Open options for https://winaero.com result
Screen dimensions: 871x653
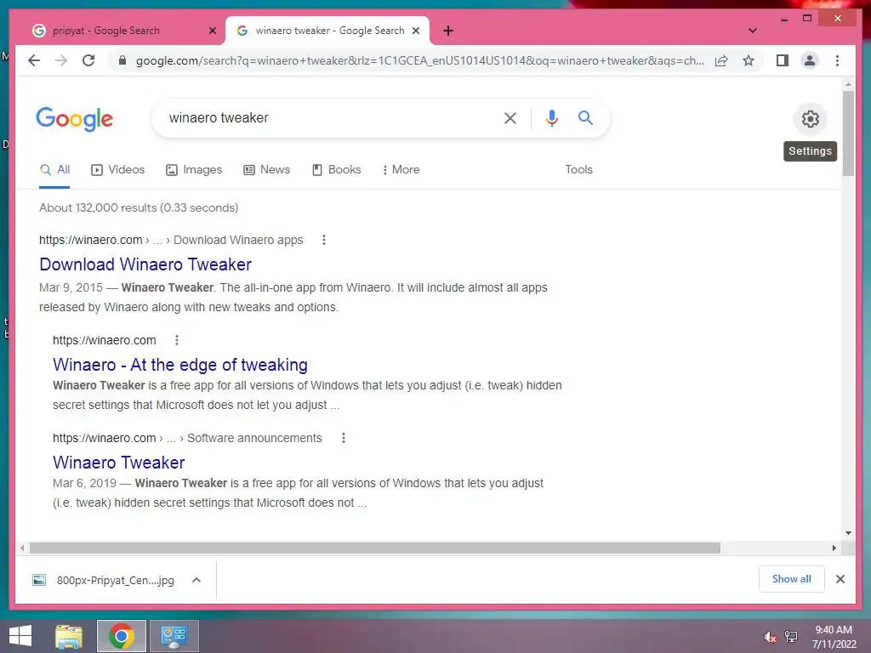click(177, 340)
